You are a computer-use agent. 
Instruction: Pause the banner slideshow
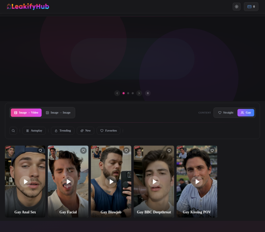tap(148, 93)
